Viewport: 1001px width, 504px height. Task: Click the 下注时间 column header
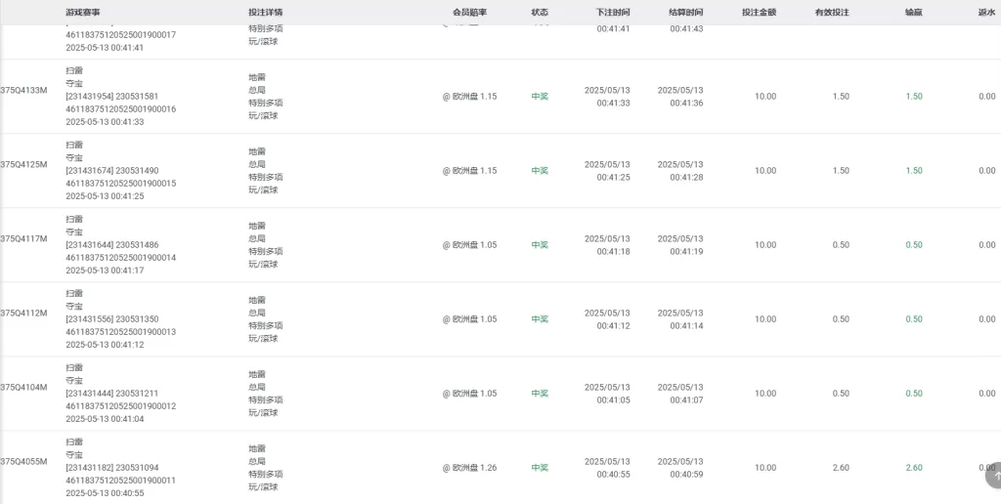pos(613,12)
